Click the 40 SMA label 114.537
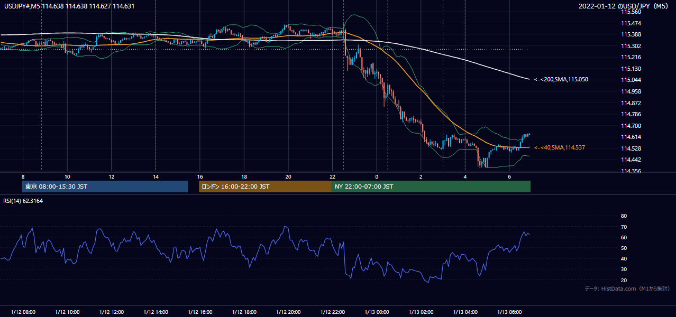The width and height of the screenshot is (676, 317). click(x=560, y=147)
